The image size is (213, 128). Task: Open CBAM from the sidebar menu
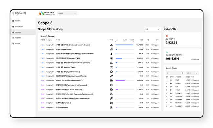(17, 44)
